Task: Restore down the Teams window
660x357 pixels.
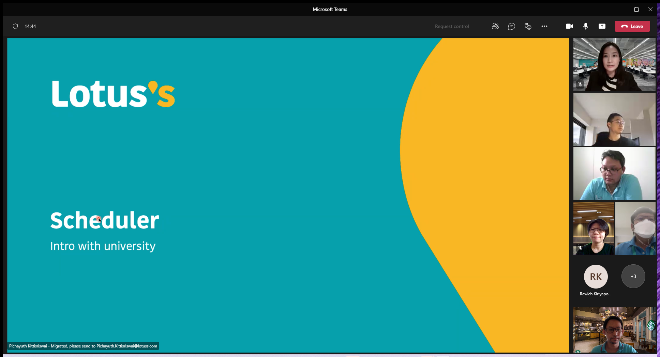Action: click(x=637, y=9)
